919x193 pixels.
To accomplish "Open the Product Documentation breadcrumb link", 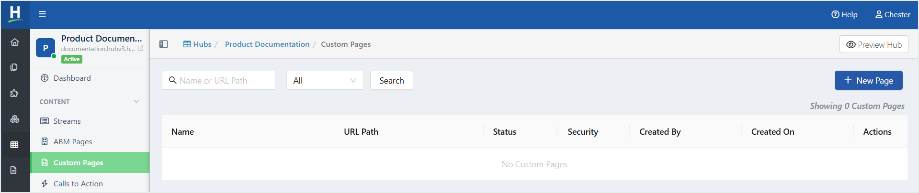I will point(267,44).
